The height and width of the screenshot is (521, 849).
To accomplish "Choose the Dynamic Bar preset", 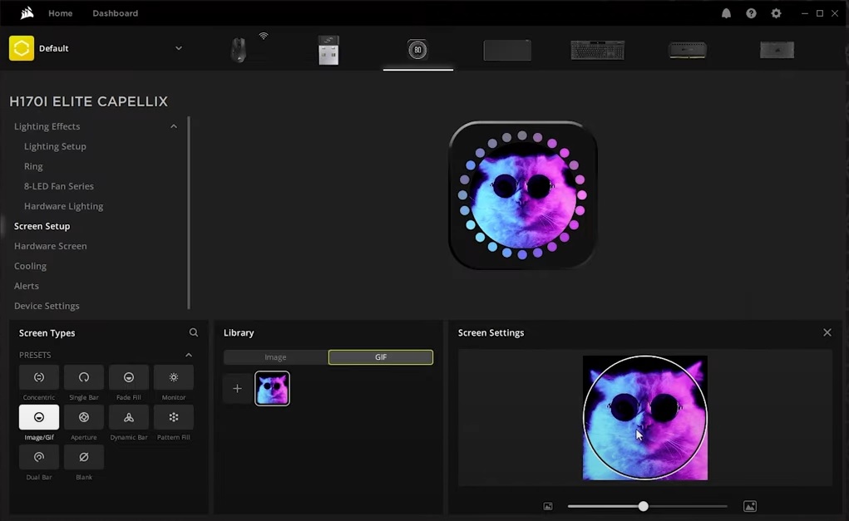I will (x=129, y=417).
